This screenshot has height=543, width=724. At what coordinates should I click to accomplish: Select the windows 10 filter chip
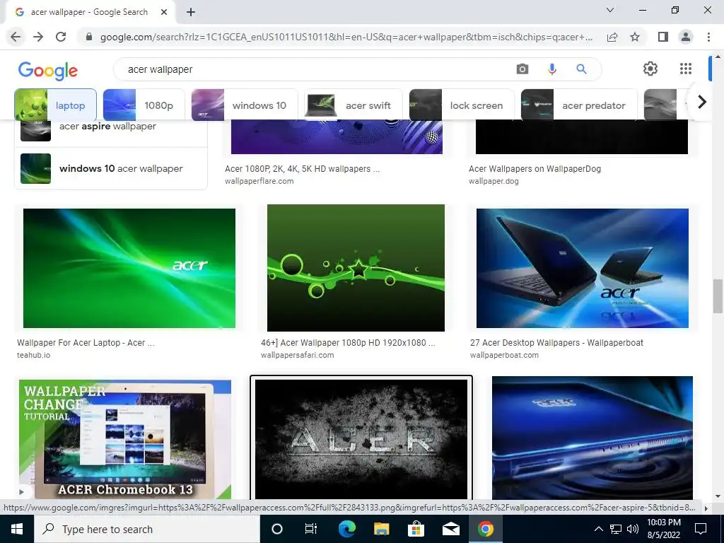coord(245,105)
